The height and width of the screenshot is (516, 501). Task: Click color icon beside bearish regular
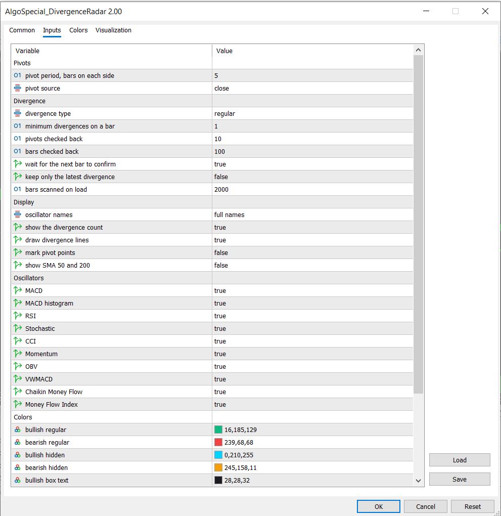[17, 442]
